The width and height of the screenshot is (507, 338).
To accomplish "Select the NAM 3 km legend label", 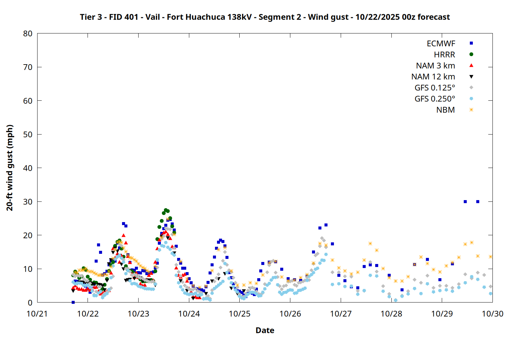I will point(435,66).
